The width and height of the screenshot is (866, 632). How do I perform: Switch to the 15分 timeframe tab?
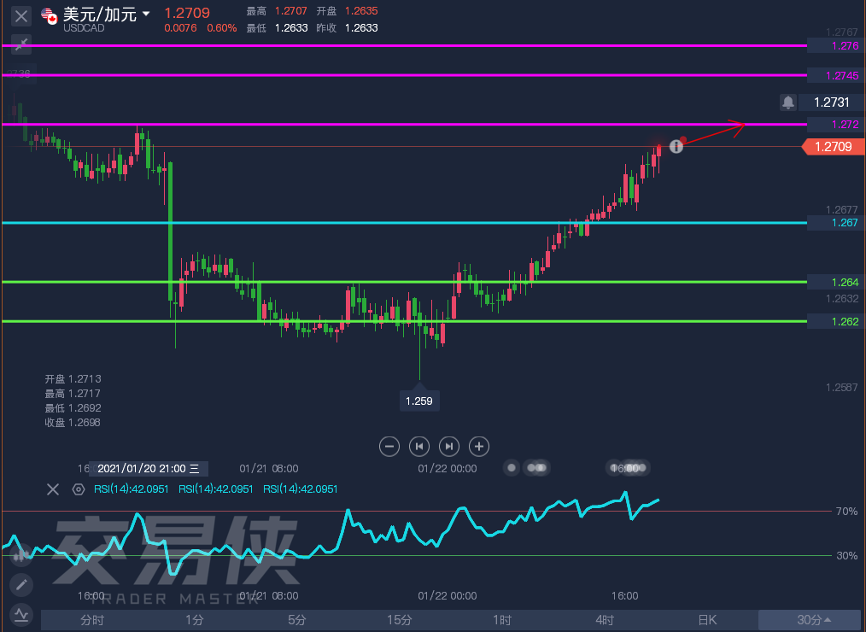(x=400, y=620)
